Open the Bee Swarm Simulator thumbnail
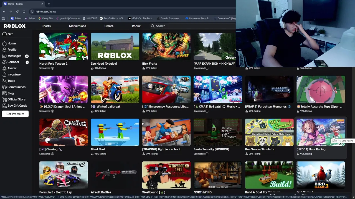 pos(269,132)
